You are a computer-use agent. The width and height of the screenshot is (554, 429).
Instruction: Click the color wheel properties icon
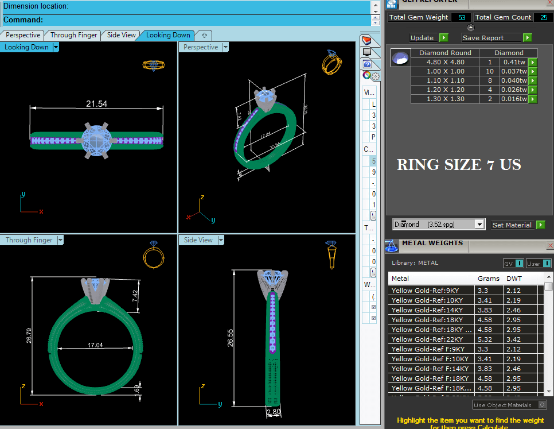click(x=367, y=75)
